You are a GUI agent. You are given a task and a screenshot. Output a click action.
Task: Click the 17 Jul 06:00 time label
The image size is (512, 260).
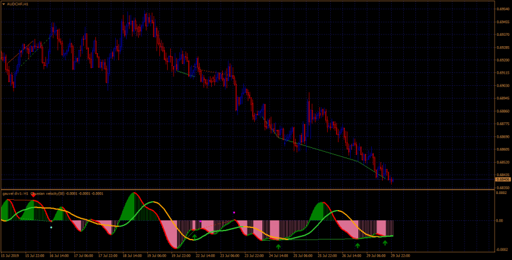click(x=83, y=256)
